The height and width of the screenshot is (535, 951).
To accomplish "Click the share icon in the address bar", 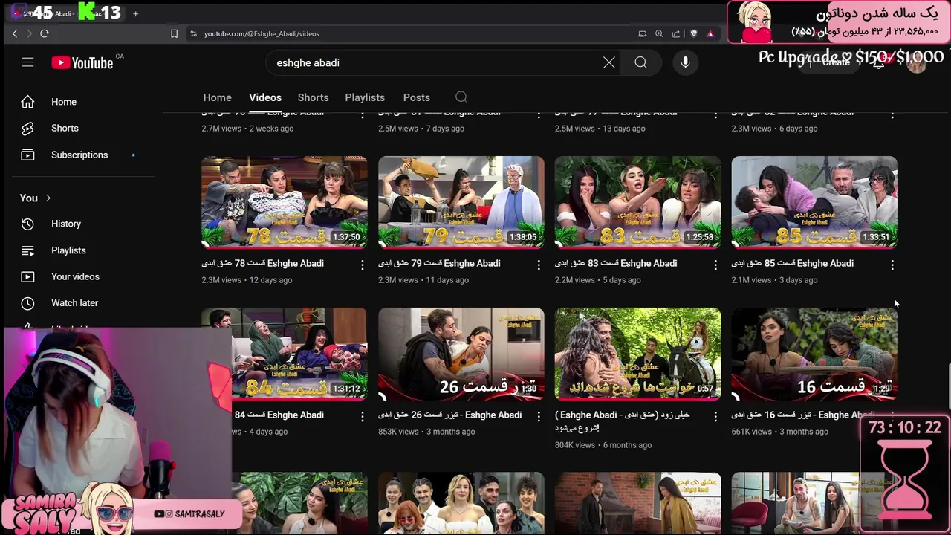I will pos(676,33).
